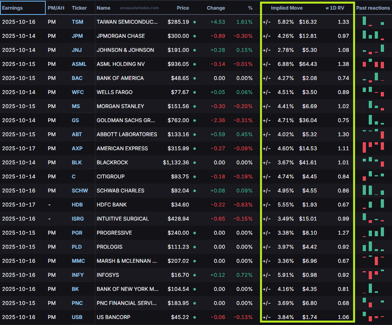Open the JPM ticker link
Viewport: 392px width, 325px height.
77,36
